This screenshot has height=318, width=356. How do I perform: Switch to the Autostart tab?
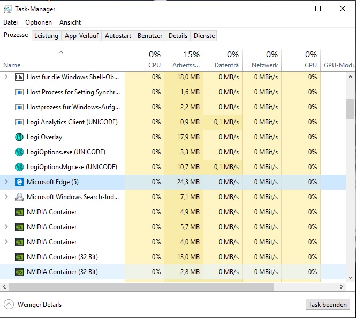(118, 36)
